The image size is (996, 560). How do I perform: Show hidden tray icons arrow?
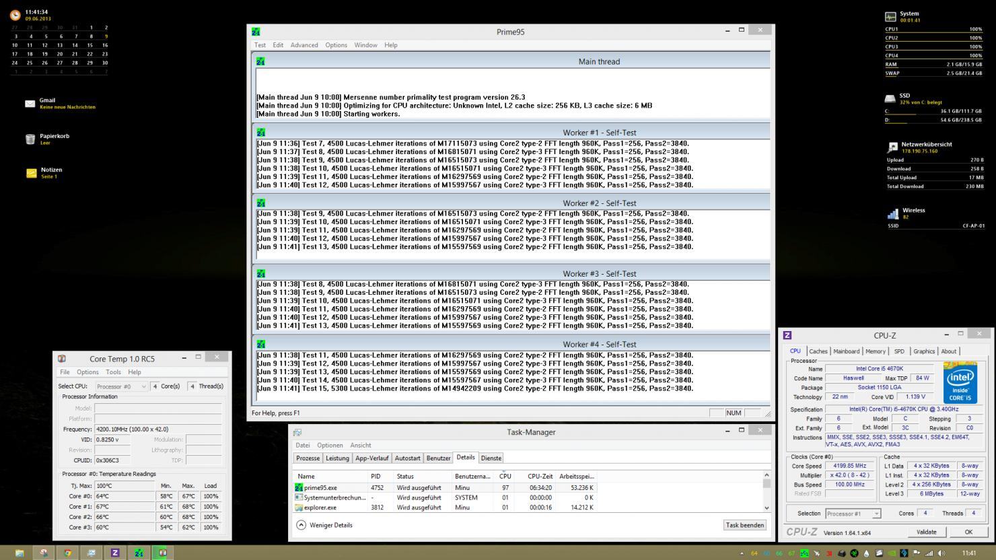tap(742, 553)
